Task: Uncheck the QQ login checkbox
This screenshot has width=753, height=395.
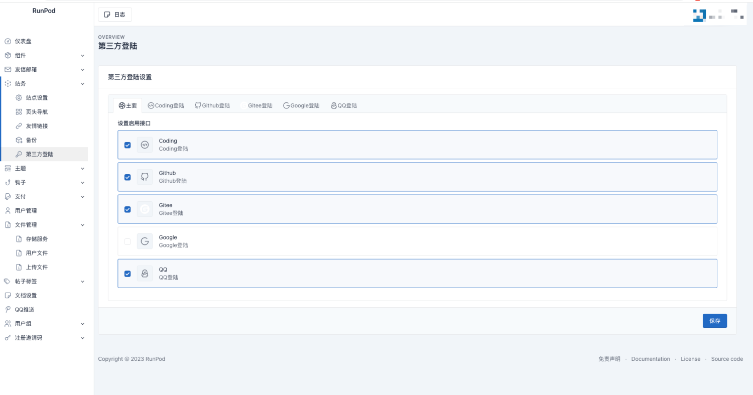Action: (128, 274)
